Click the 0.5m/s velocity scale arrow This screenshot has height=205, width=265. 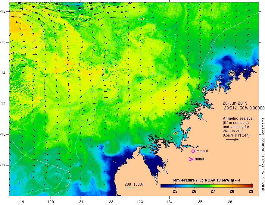pyautogui.click(x=232, y=139)
